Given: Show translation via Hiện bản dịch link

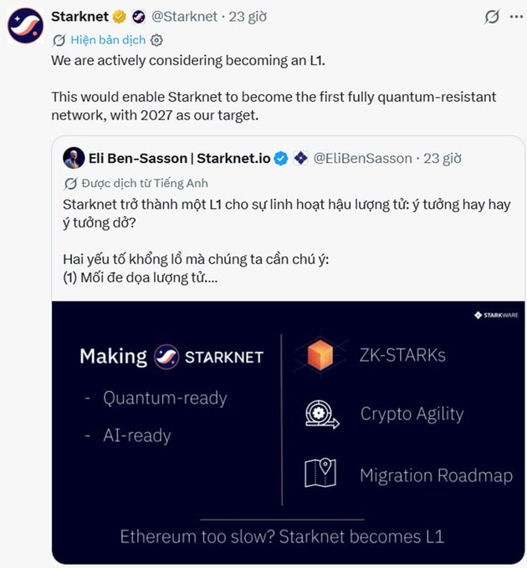Looking at the screenshot, I should pyautogui.click(x=108, y=40).
